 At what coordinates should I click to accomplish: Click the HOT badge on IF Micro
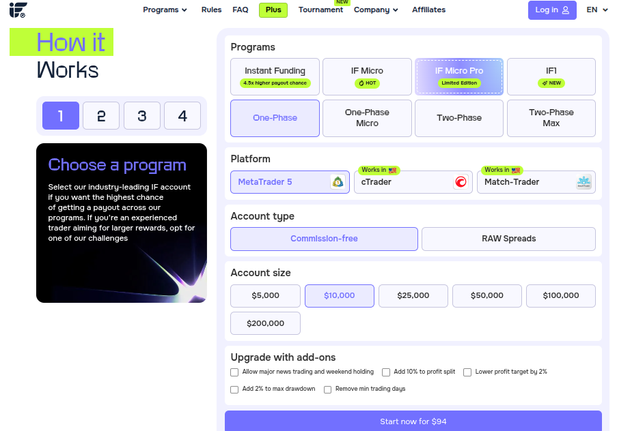[367, 83]
